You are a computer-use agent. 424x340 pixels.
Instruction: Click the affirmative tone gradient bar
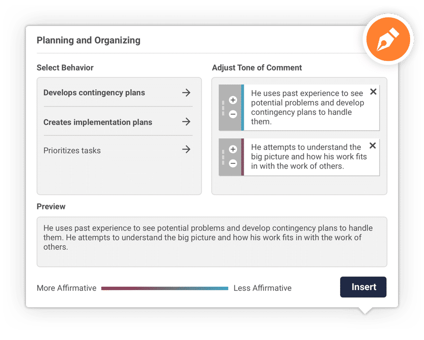(x=165, y=288)
